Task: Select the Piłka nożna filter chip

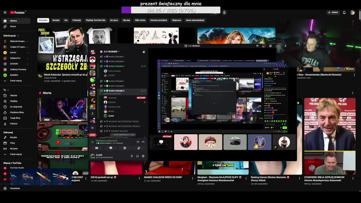Action: pos(140,20)
